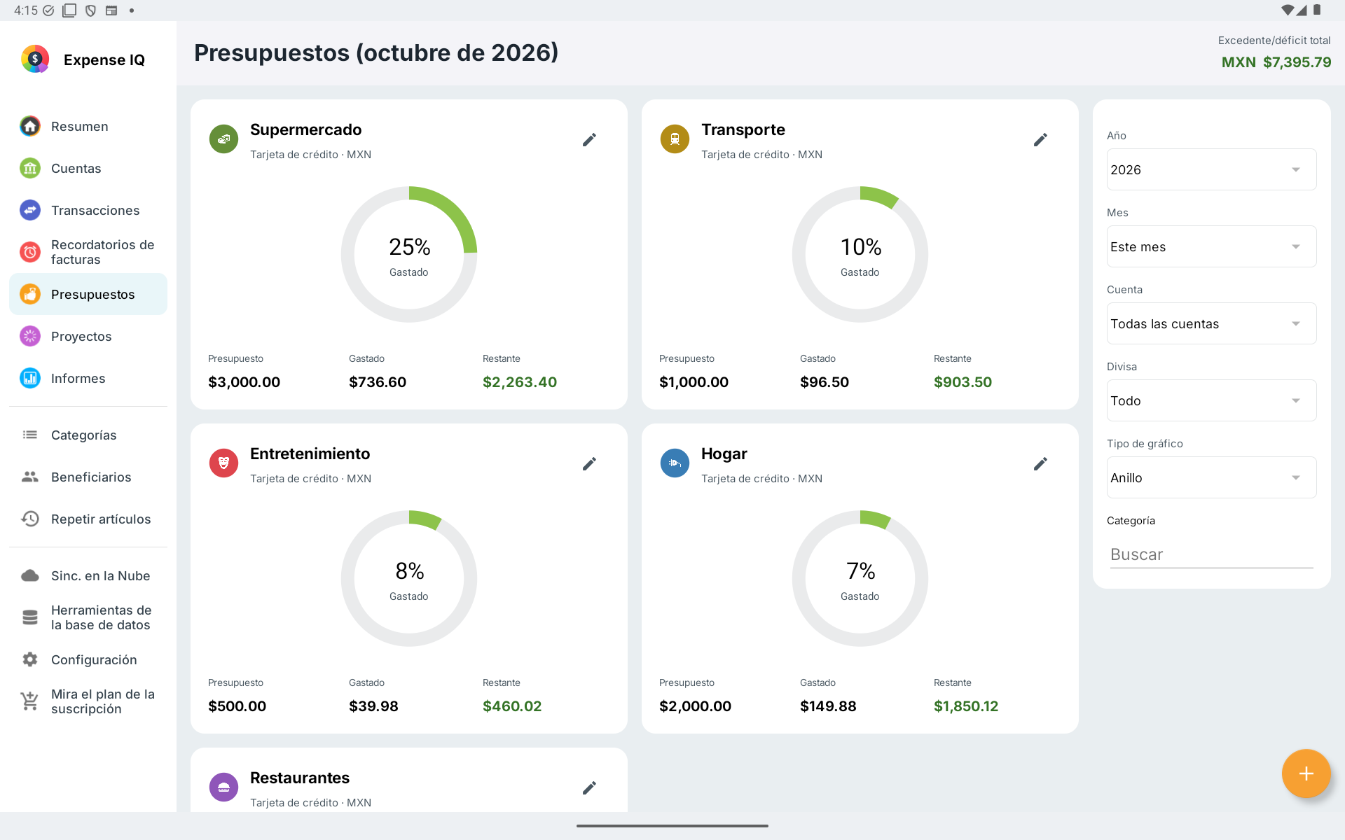The height and width of the screenshot is (840, 1345).
Task: Edit the Transporte budget with pencil icon
Action: (x=1040, y=140)
